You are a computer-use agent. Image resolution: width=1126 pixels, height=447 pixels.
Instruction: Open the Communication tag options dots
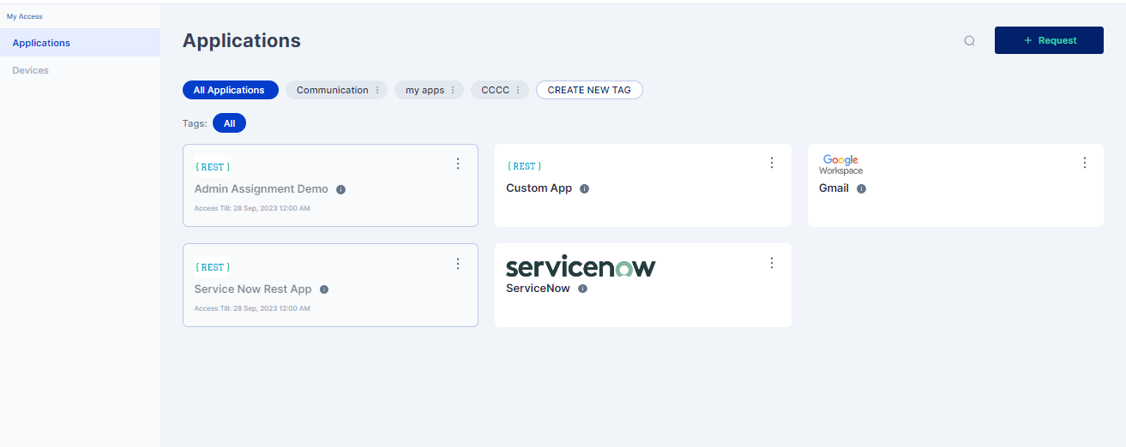(377, 90)
